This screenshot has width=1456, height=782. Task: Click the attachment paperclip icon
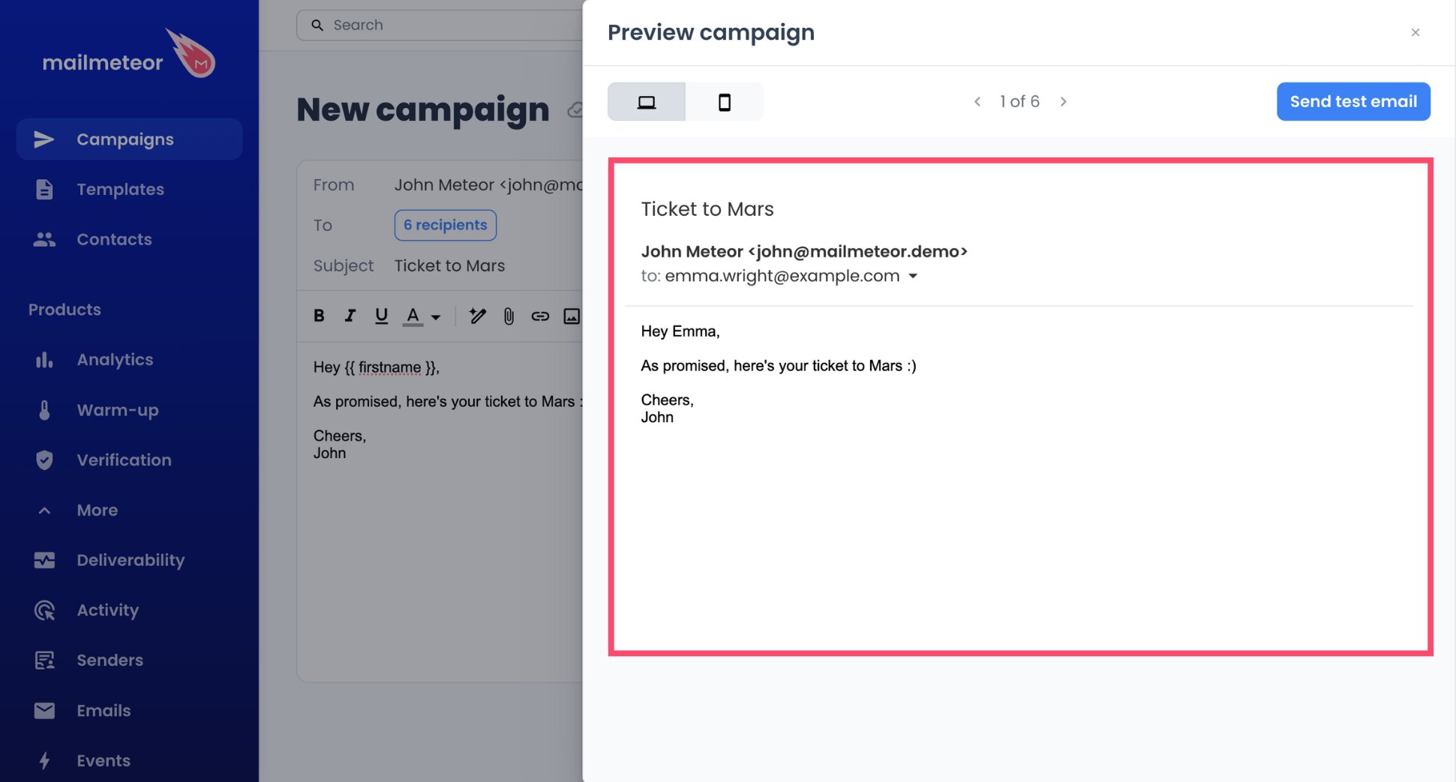(x=509, y=316)
